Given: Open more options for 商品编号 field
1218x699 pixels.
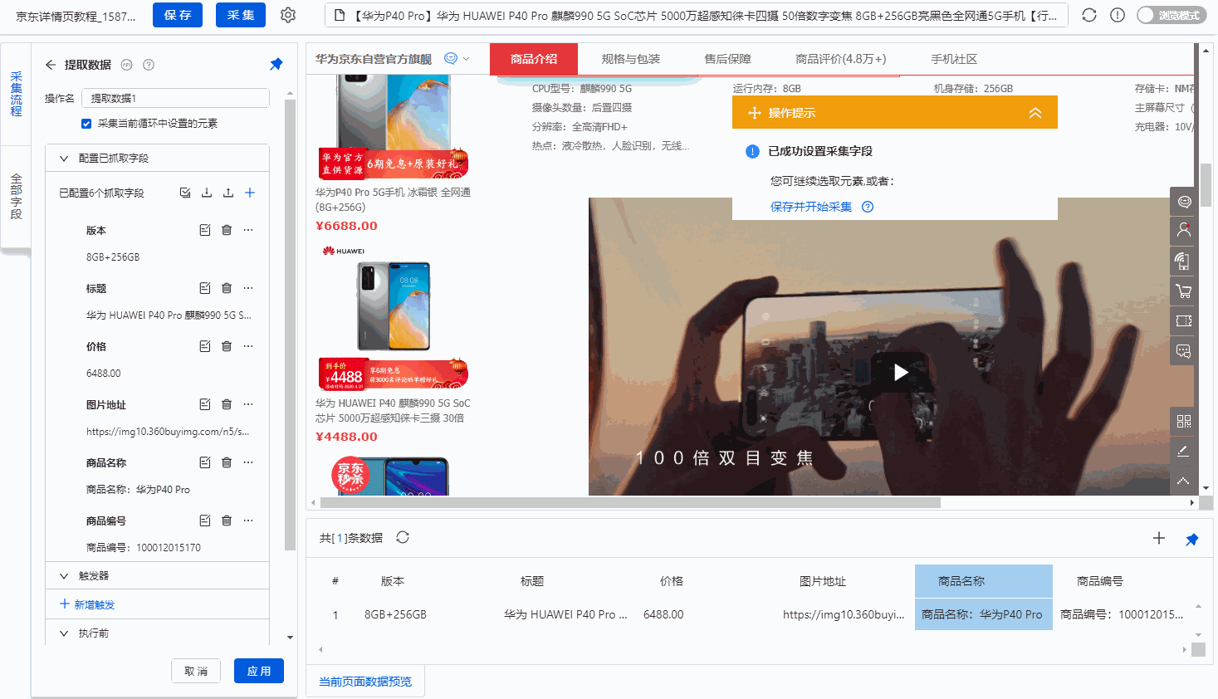Looking at the screenshot, I should (x=248, y=521).
